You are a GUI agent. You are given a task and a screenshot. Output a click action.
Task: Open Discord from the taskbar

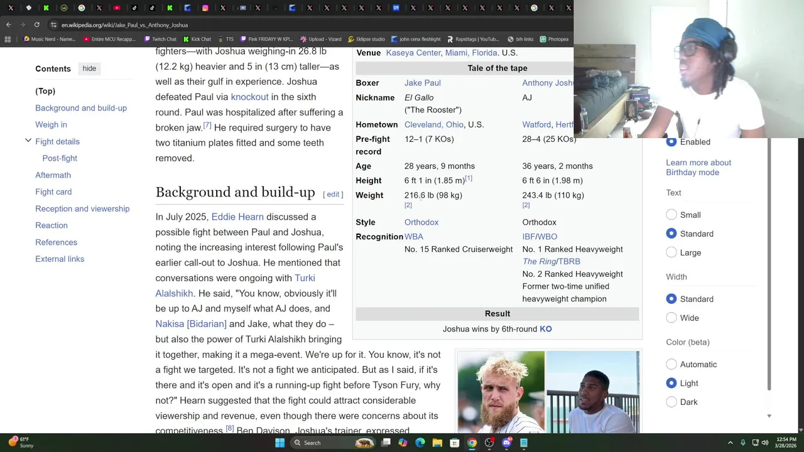point(506,443)
